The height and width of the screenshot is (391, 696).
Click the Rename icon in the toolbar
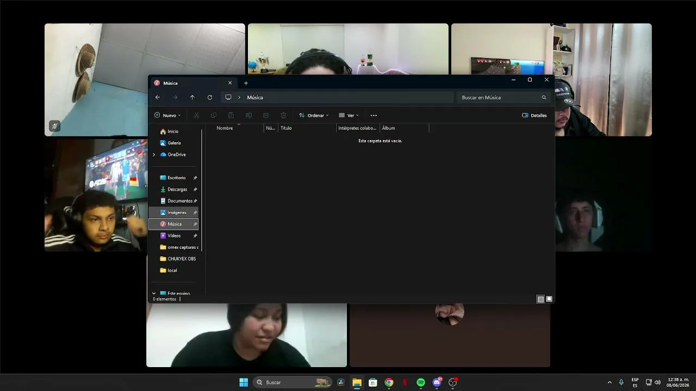[x=248, y=115]
